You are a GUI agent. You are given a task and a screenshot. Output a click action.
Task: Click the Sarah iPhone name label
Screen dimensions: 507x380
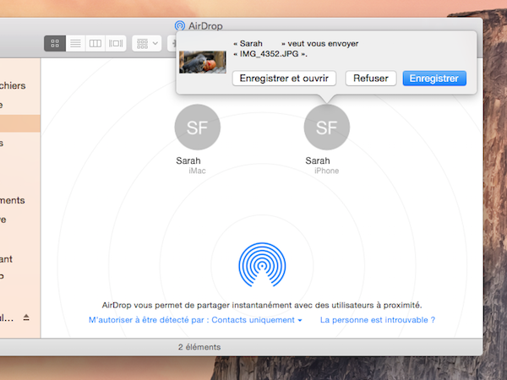click(x=318, y=160)
